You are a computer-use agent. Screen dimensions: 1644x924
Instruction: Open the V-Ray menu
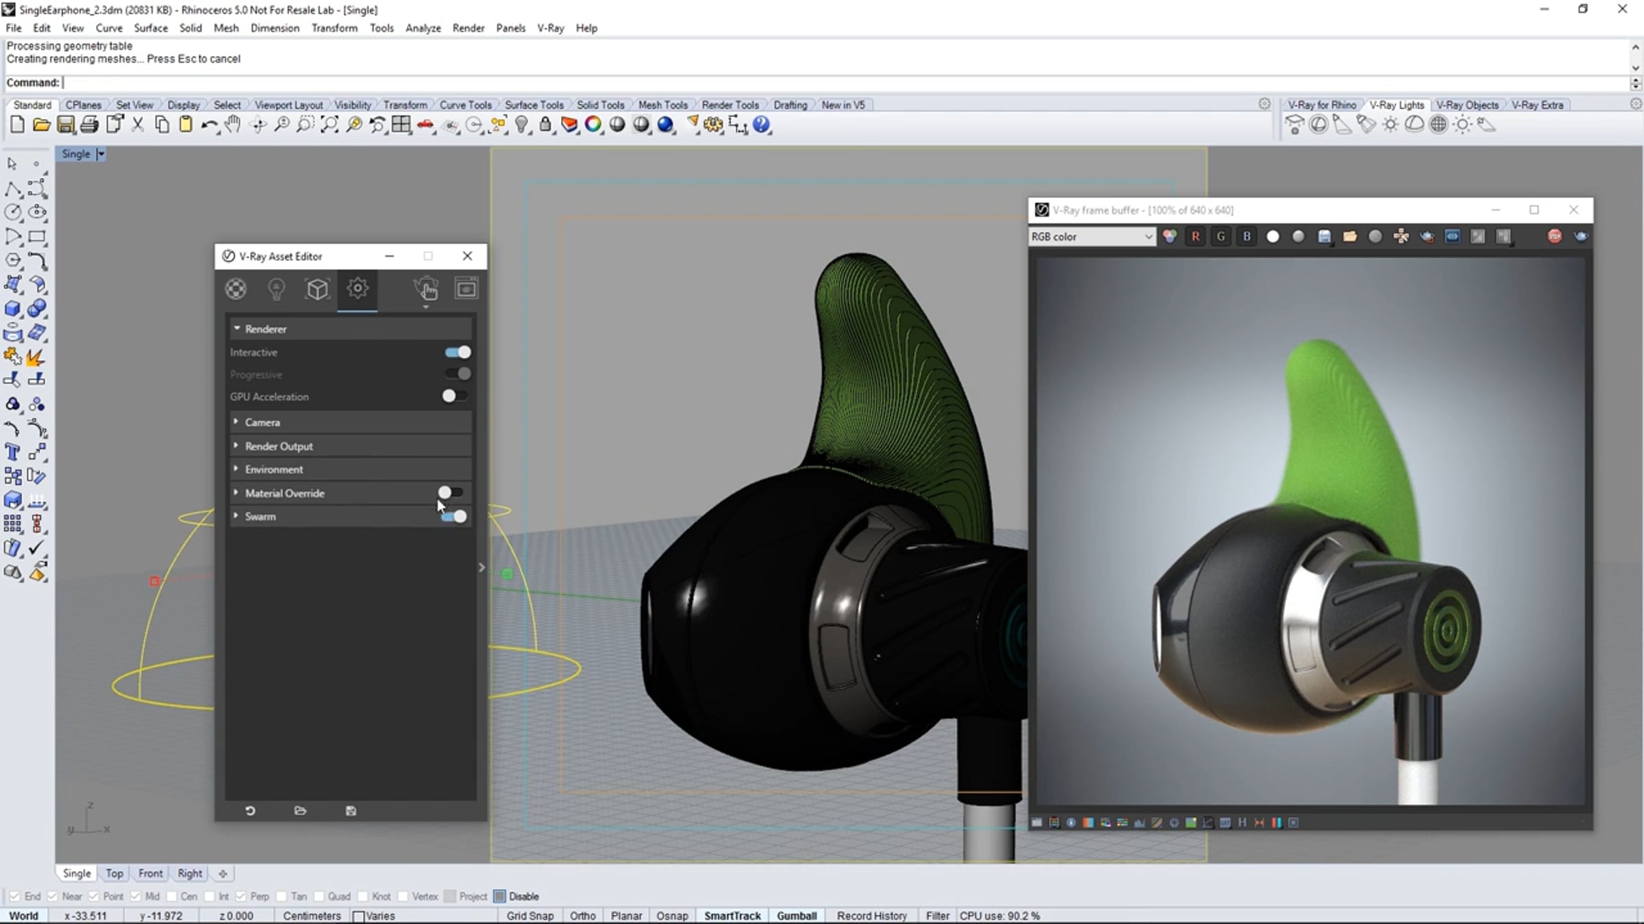click(550, 28)
